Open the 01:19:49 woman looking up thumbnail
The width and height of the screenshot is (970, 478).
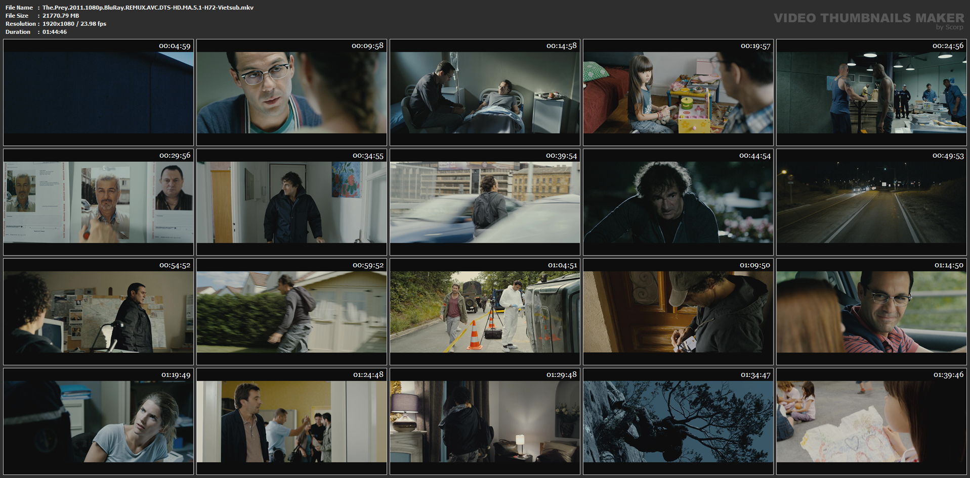tap(98, 421)
